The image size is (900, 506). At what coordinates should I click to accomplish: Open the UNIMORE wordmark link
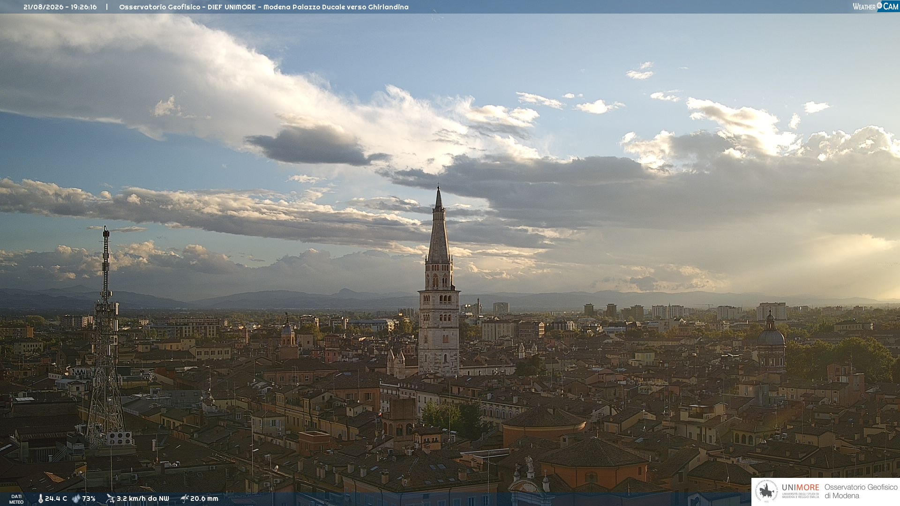click(801, 487)
